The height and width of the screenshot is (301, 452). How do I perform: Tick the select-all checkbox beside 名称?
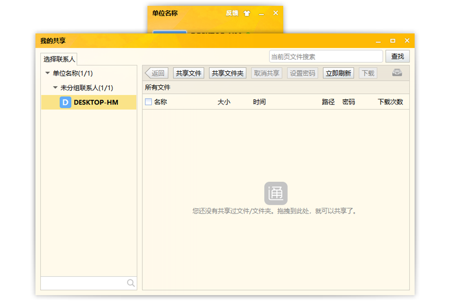click(149, 102)
